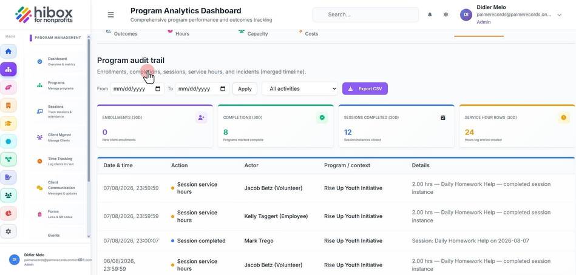Viewport: 576px width, 275px height.
Task: Click the Date & time column header
Action: click(118, 165)
